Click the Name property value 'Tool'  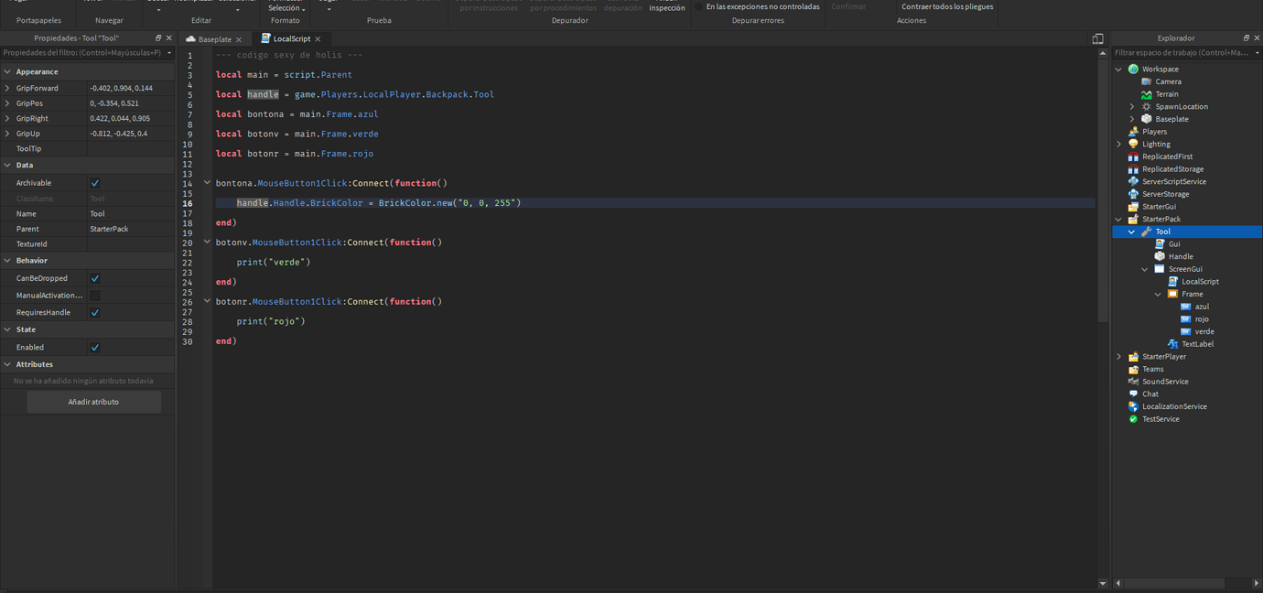coord(130,213)
